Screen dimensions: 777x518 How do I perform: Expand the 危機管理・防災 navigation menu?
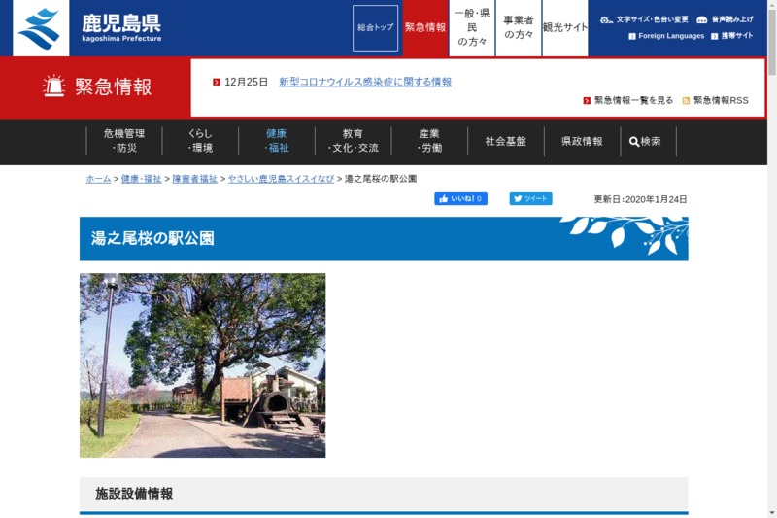[x=124, y=141]
